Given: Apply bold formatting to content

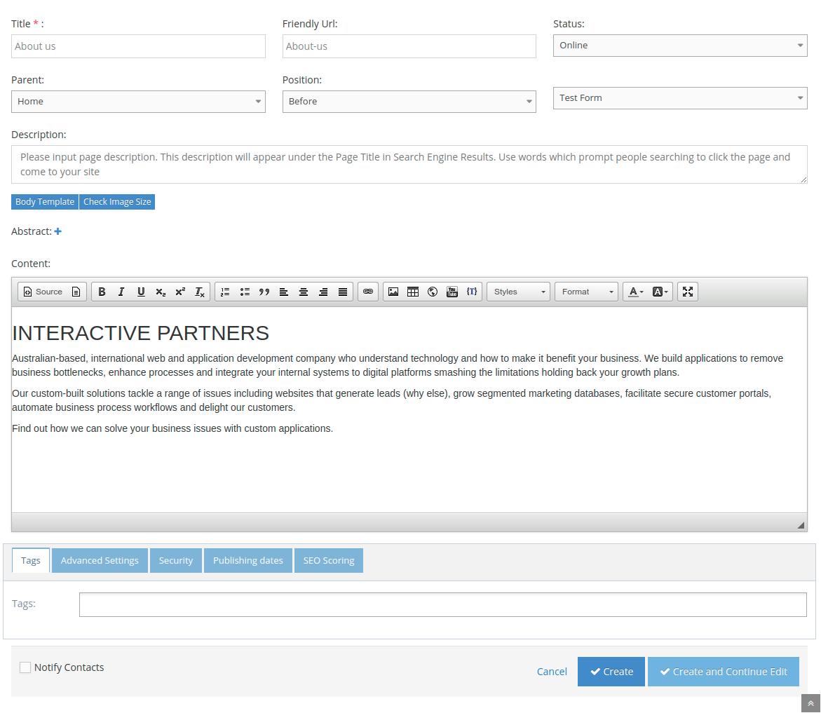Looking at the screenshot, I should point(102,292).
